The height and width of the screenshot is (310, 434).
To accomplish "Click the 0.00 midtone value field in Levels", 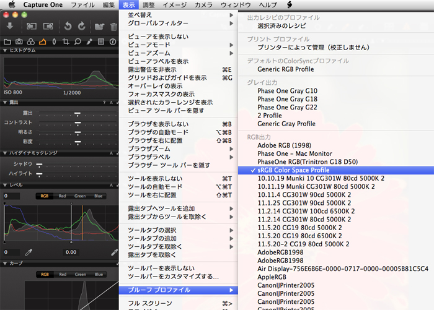I will pyautogui.click(x=71, y=252).
